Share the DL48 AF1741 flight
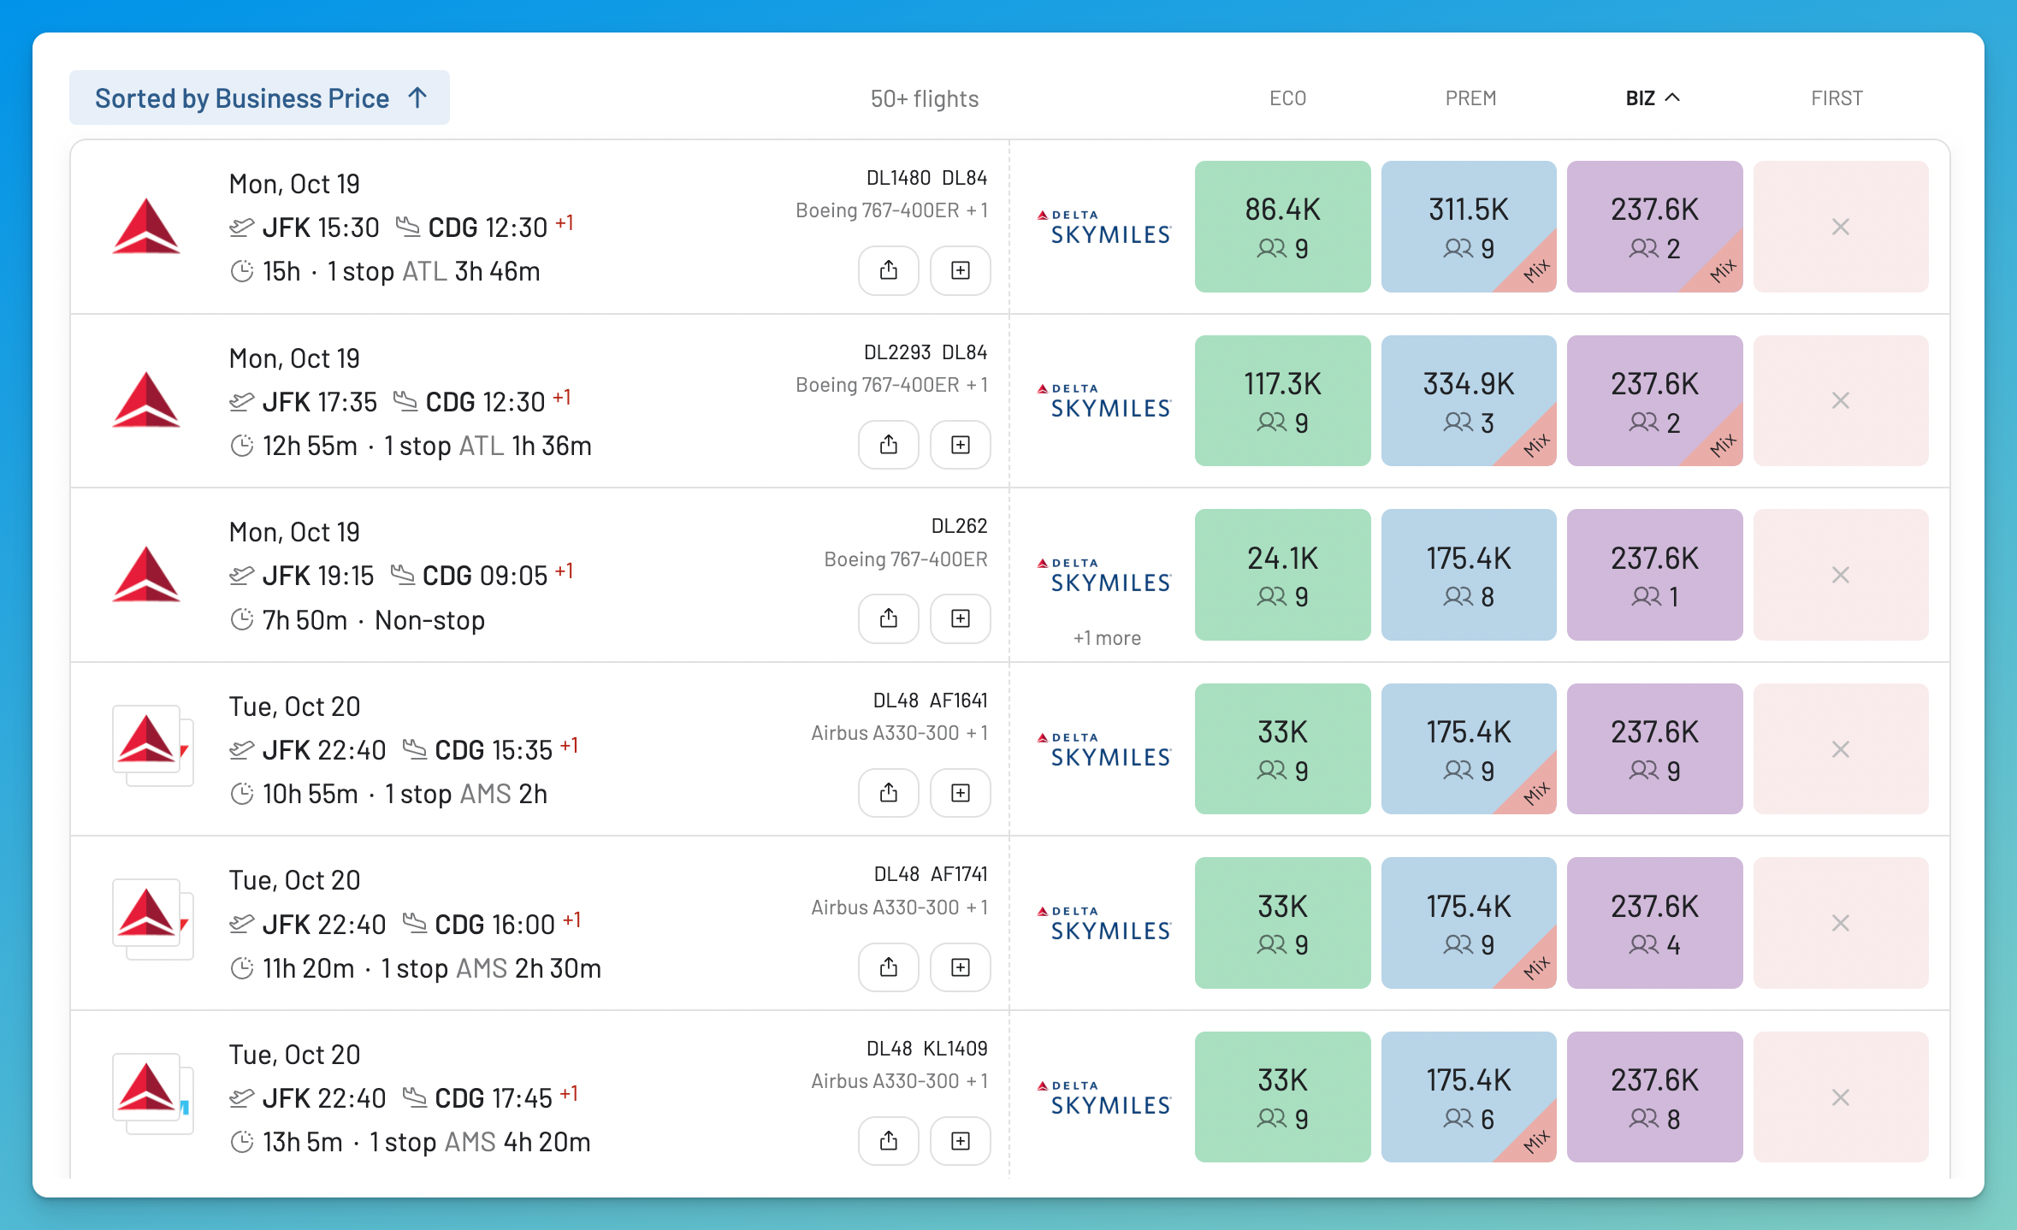 click(889, 967)
